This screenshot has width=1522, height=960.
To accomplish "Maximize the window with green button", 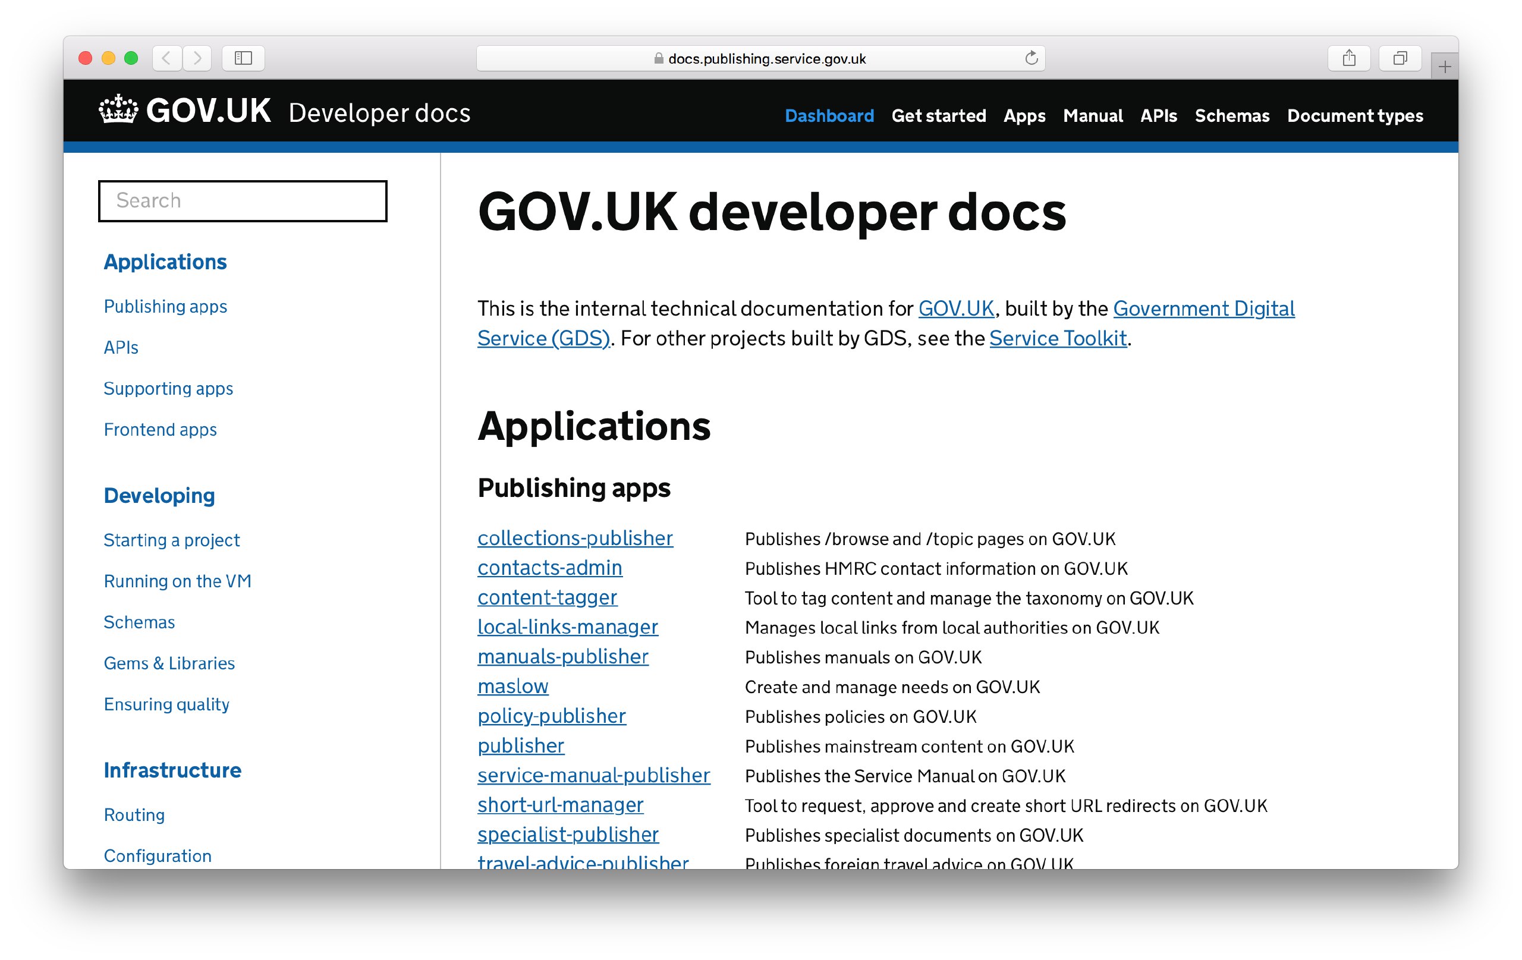I will pos(131,58).
